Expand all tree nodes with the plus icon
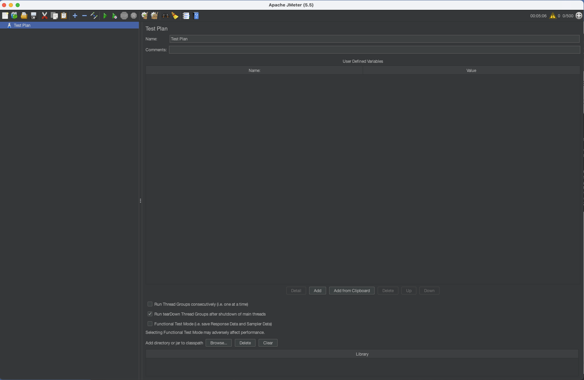Screen dimensions: 584x380 click(75, 16)
